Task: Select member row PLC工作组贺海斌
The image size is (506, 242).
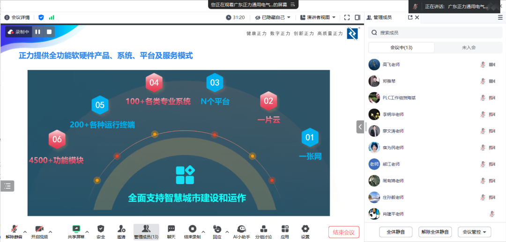Action: click(x=435, y=98)
